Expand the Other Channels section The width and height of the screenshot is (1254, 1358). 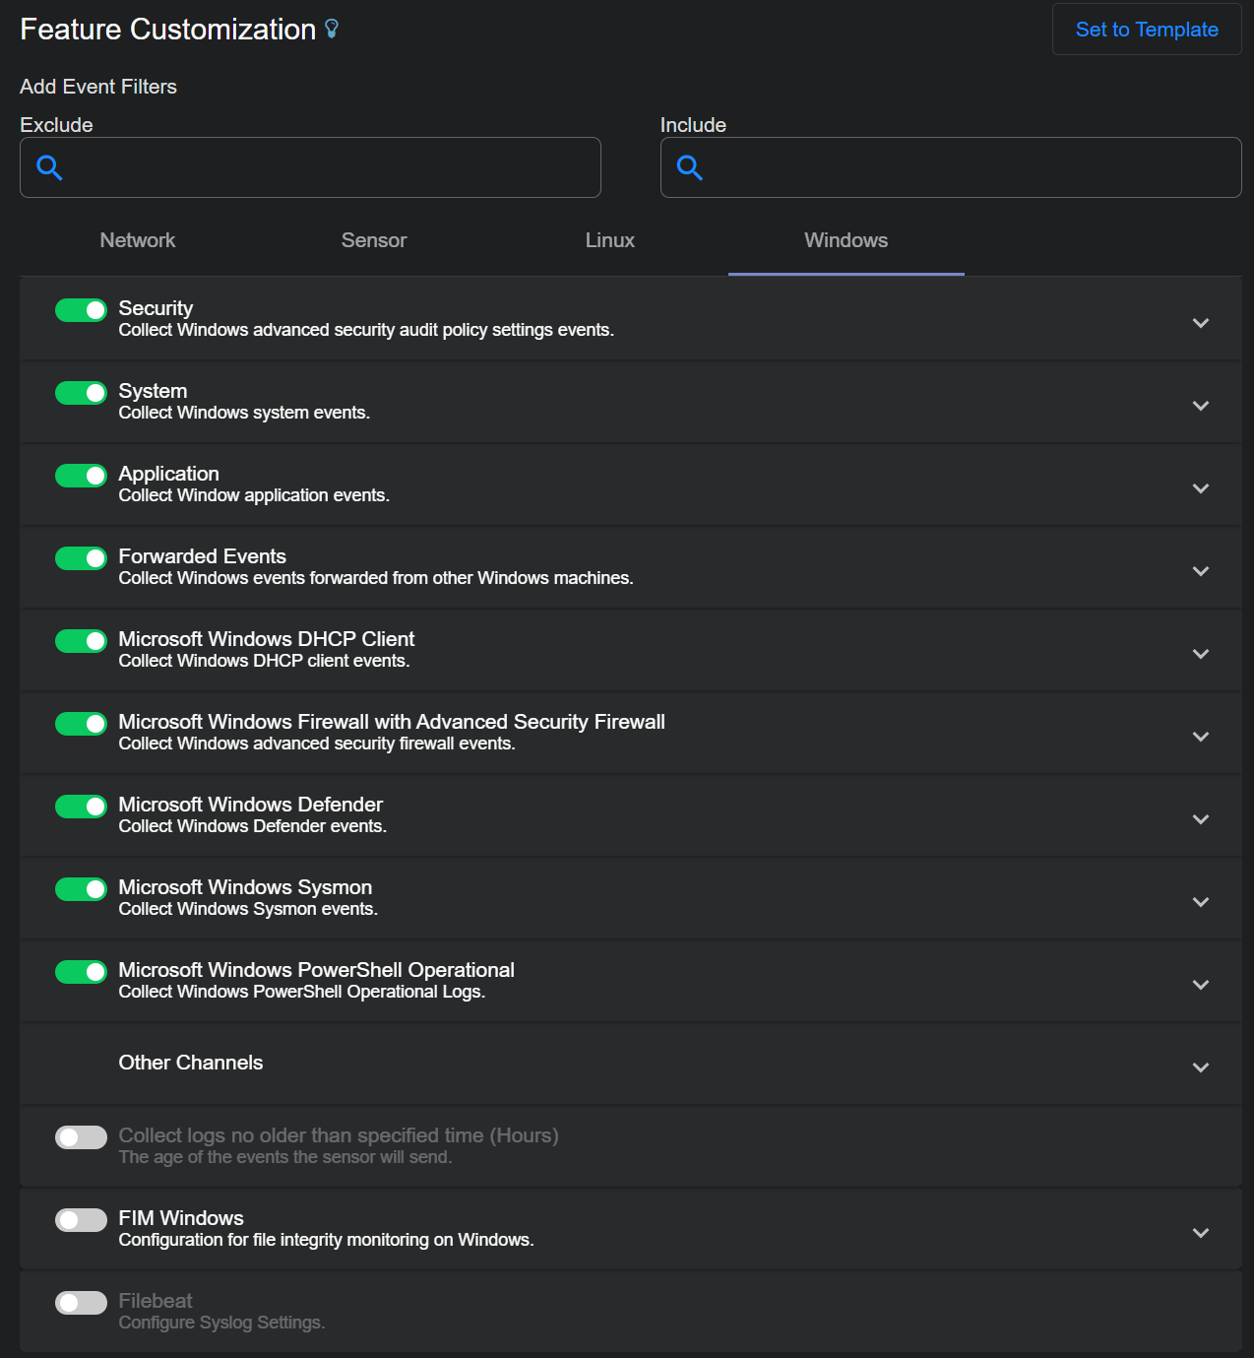click(x=1200, y=1067)
